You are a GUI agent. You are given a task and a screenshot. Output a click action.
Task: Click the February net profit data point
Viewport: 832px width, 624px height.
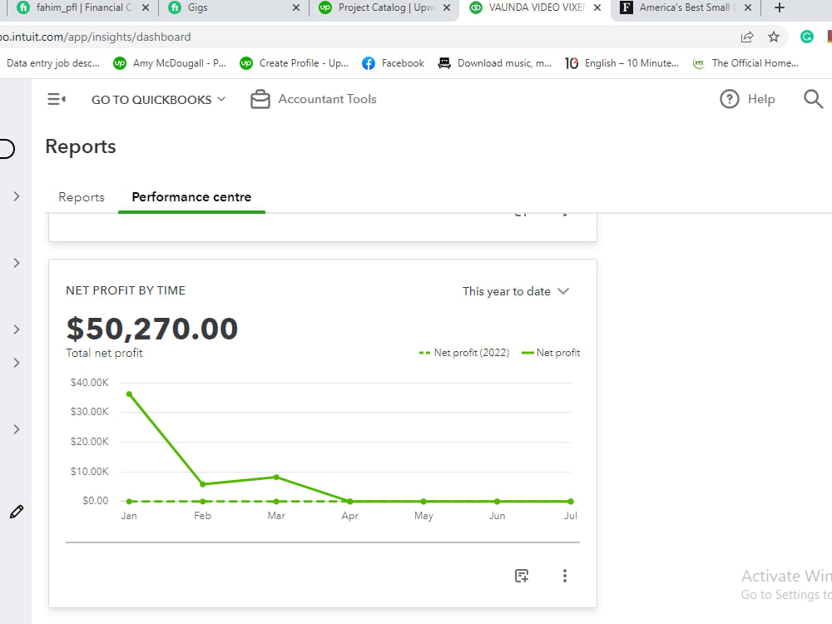pos(203,484)
